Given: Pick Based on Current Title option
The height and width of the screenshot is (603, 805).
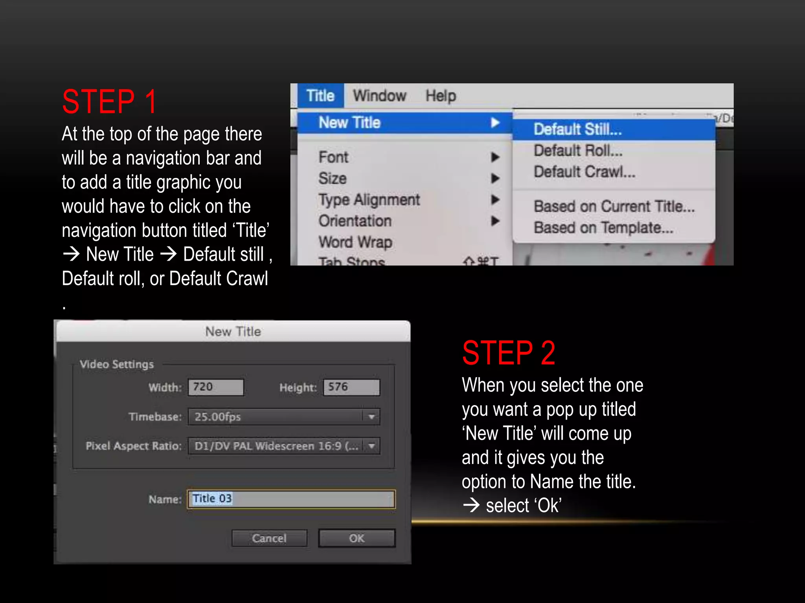Looking at the screenshot, I should pos(614,206).
